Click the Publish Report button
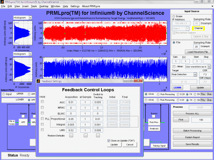 tap(192, 137)
